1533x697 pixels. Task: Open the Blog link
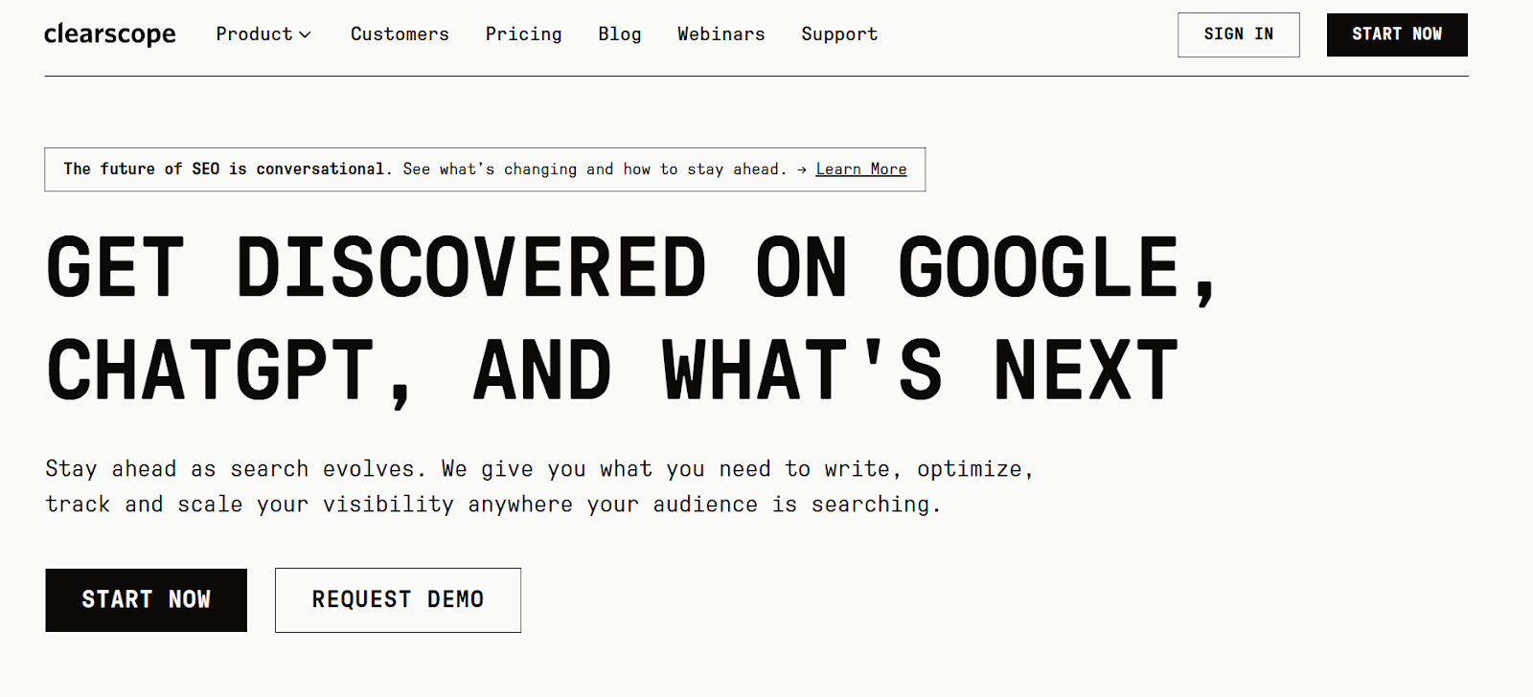click(x=619, y=34)
